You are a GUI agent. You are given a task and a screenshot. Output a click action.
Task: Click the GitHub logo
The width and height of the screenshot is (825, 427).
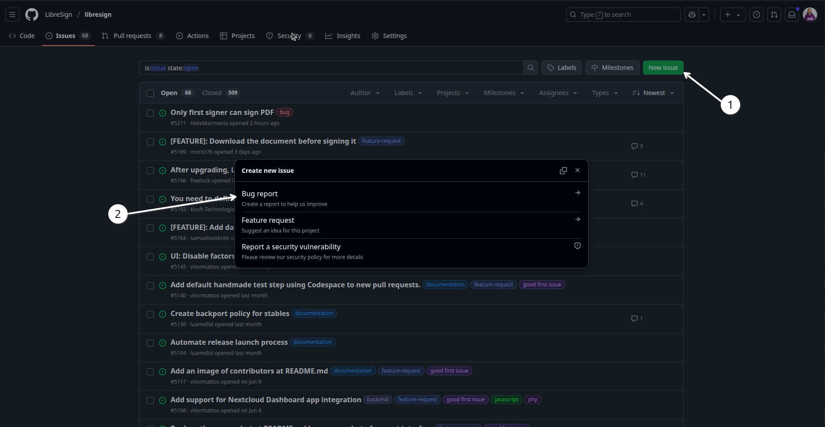coord(32,15)
